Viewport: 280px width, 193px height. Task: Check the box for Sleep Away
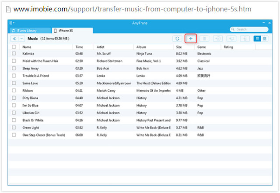tap(14, 68)
